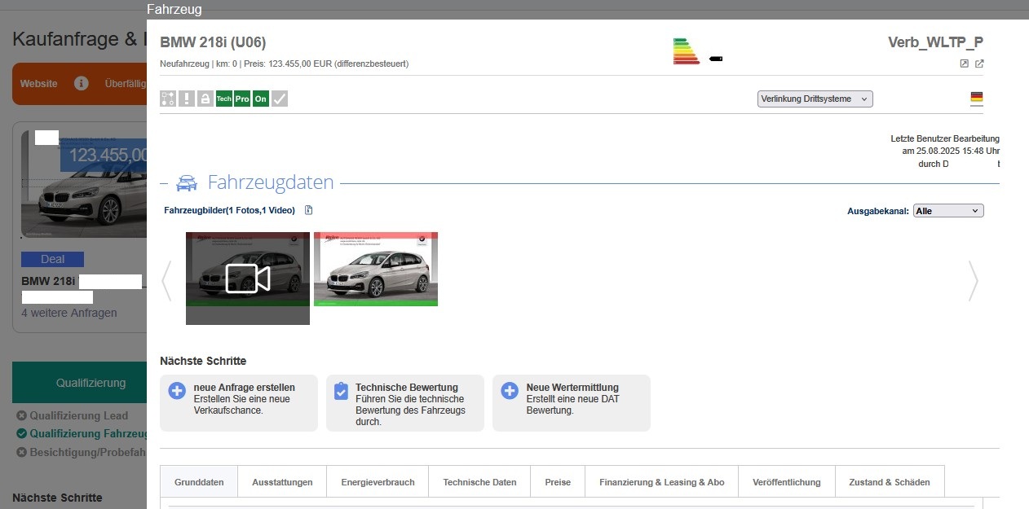Switch to the Preise tab
The width and height of the screenshot is (1029, 509).
tap(558, 482)
